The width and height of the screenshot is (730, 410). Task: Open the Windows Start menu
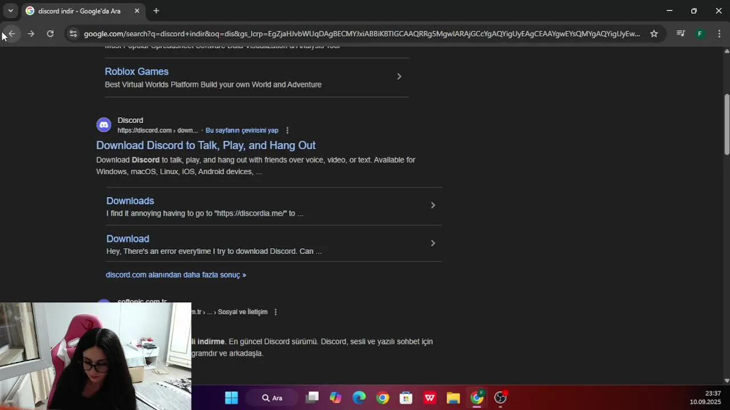point(232,397)
